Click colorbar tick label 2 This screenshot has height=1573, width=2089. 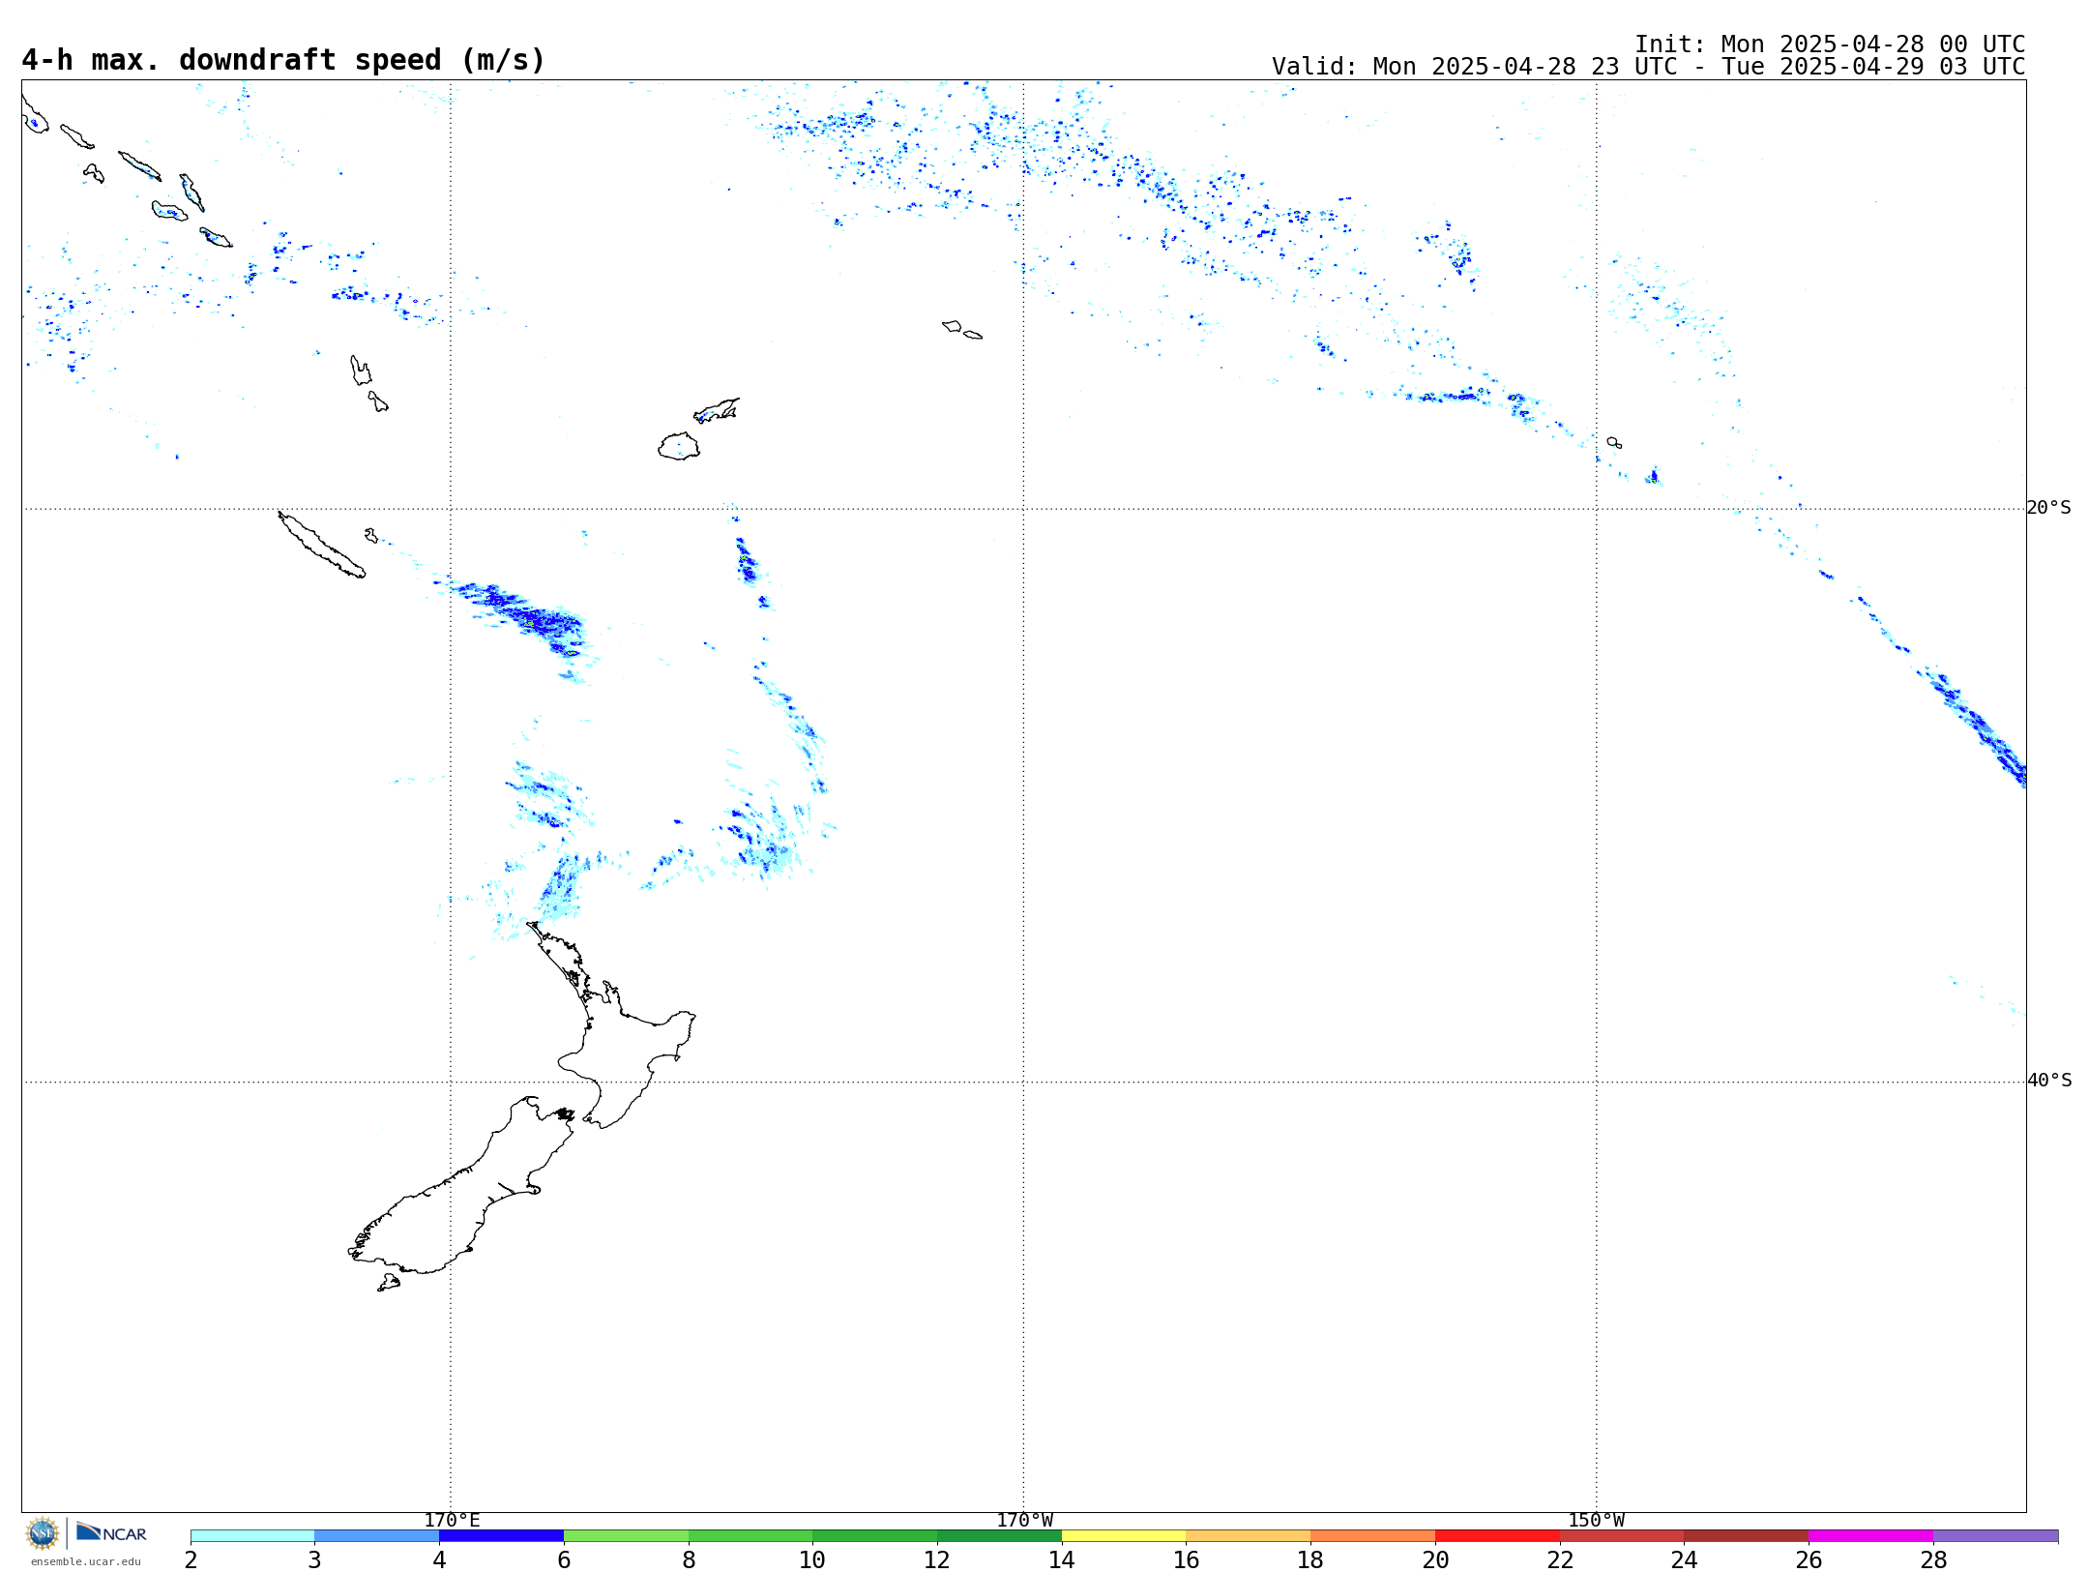click(191, 1559)
